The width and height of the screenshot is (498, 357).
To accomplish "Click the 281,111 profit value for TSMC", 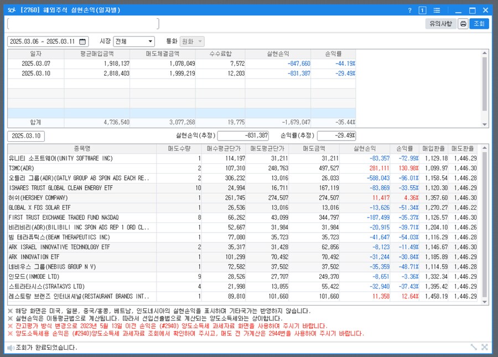I will coord(379,168).
